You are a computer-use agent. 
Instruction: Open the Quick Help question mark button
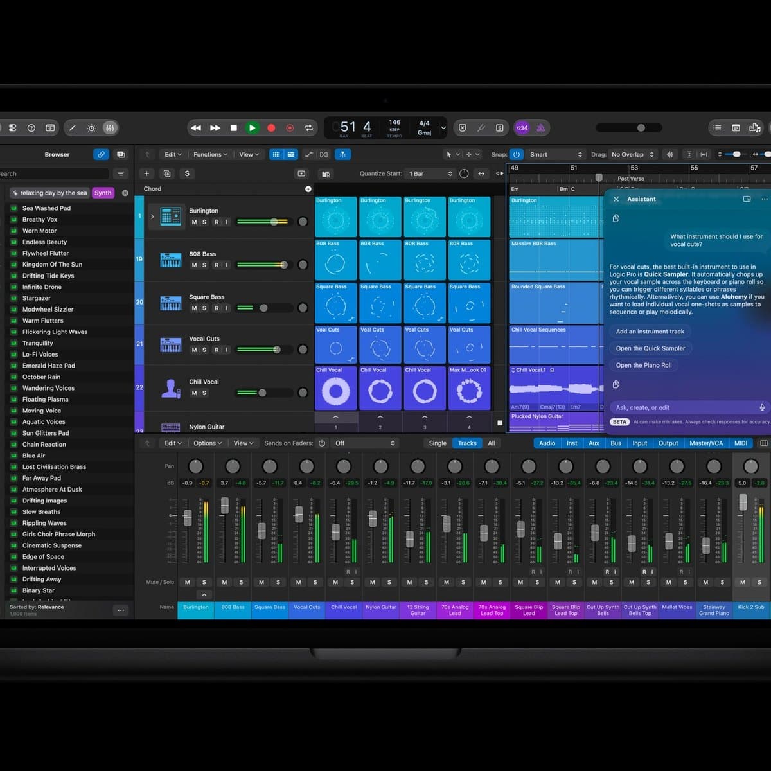(31, 128)
